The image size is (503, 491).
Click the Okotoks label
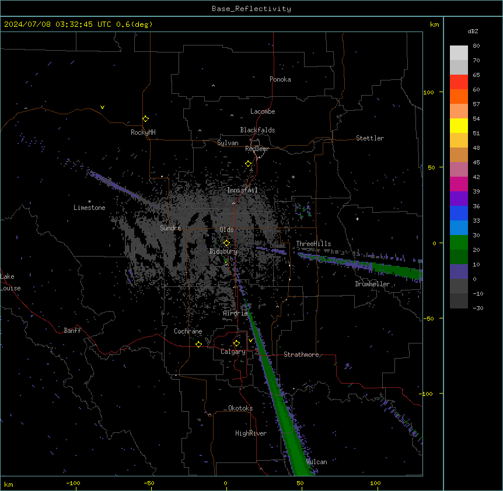240,408
